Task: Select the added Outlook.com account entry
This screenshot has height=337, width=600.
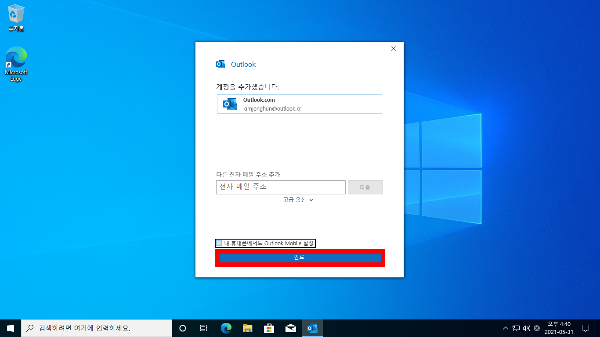Action: (x=300, y=104)
